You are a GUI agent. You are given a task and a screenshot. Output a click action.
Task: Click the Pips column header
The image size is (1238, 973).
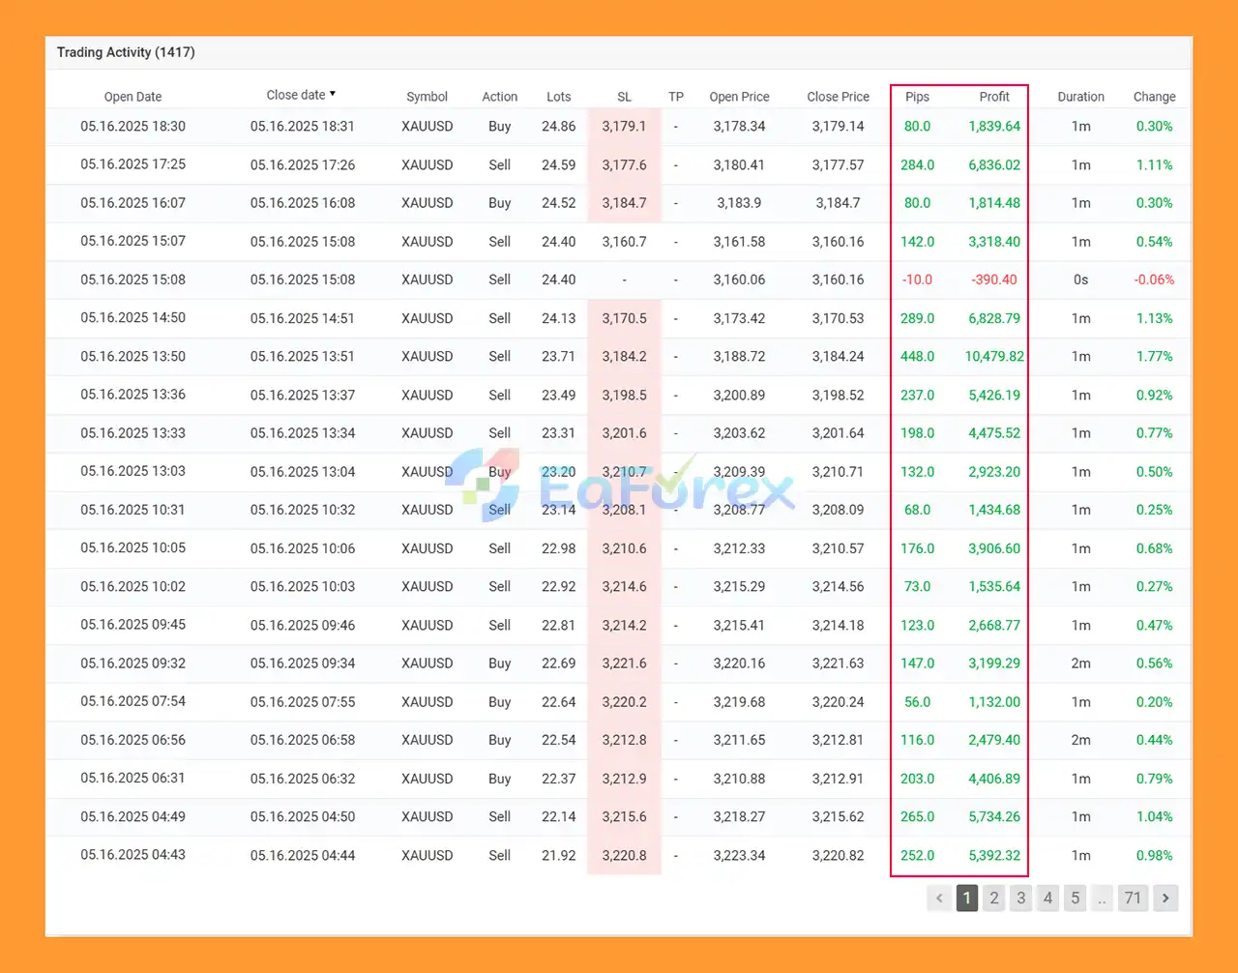click(917, 97)
